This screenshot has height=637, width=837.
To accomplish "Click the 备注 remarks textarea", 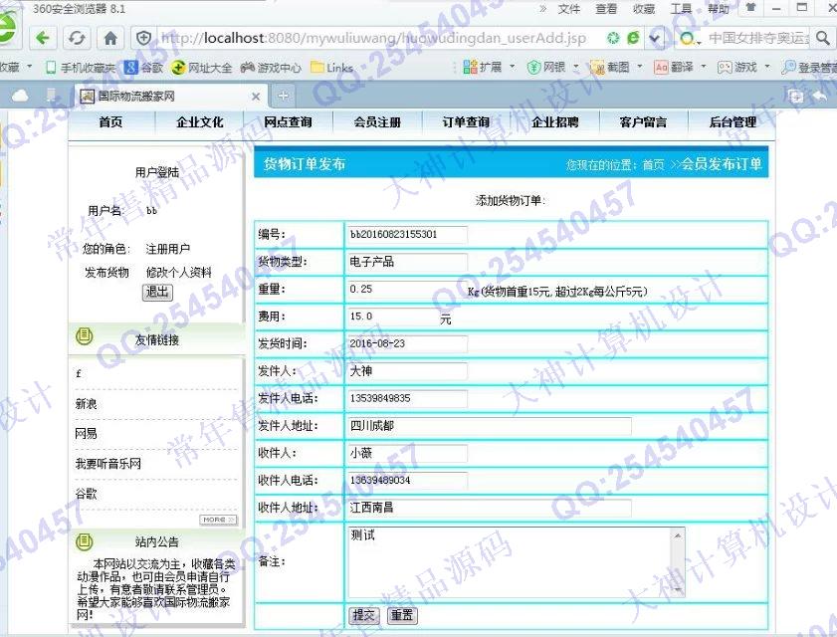I will pyautogui.click(x=516, y=561).
